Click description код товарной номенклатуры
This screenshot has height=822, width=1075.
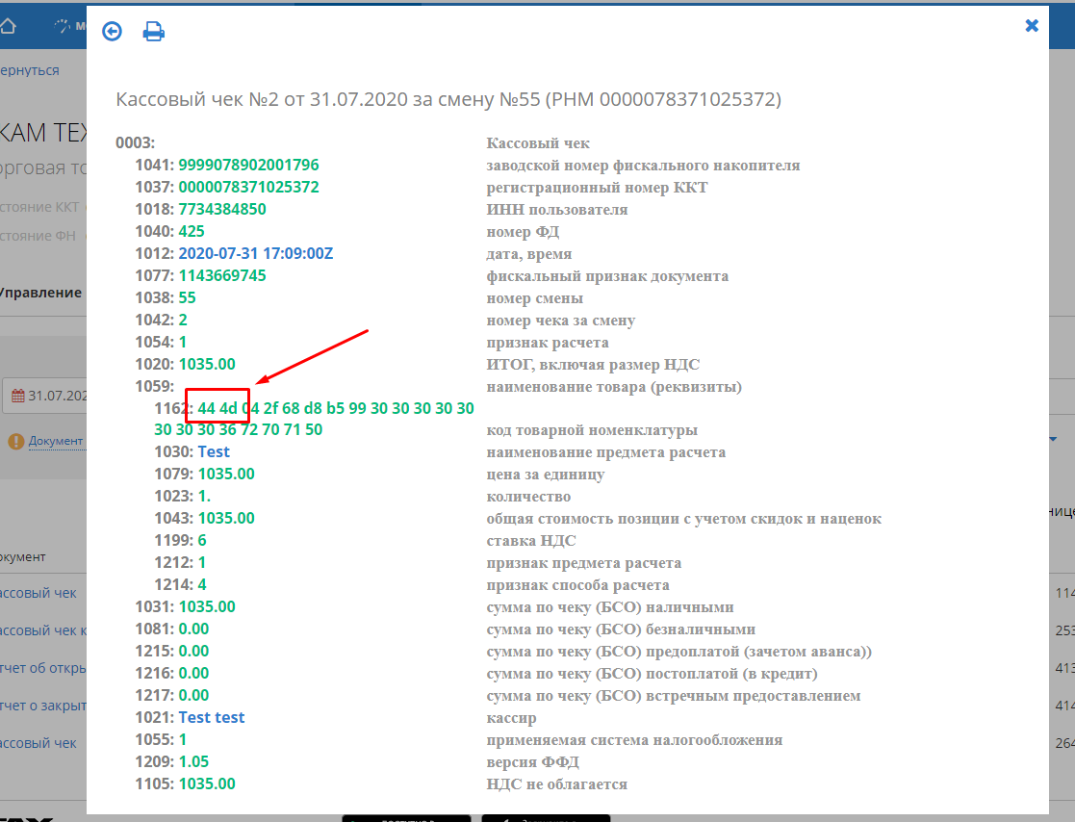(592, 430)
